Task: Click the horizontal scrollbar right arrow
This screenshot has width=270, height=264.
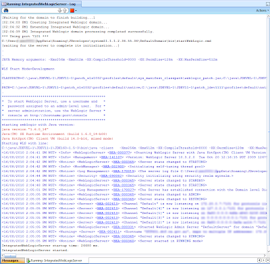Action: click(265, 255)
